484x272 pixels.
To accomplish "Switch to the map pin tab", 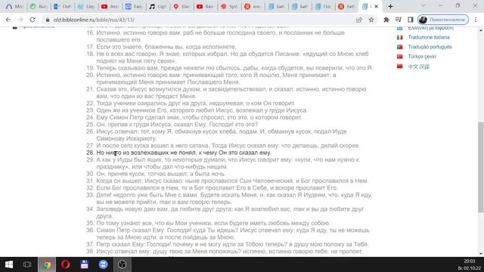I will tap(181, 6).
